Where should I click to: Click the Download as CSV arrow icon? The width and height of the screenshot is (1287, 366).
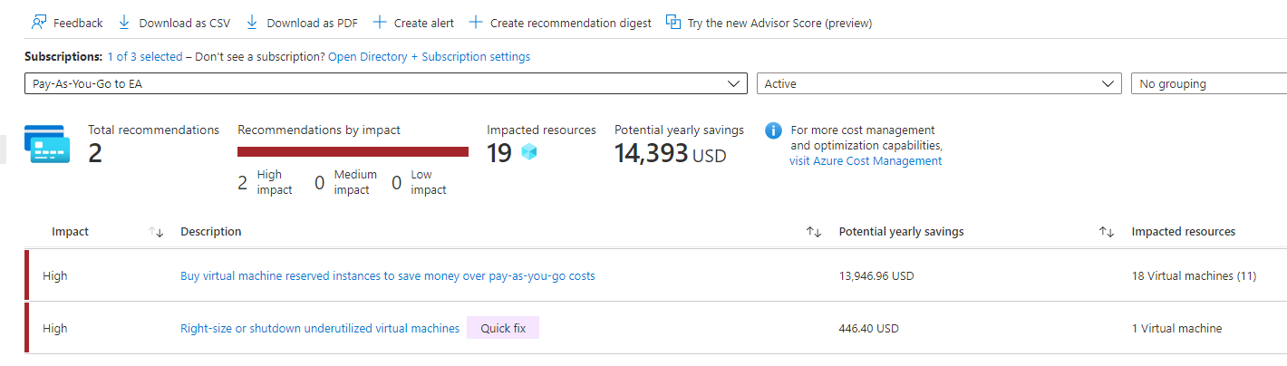click(x=124, y=22)
